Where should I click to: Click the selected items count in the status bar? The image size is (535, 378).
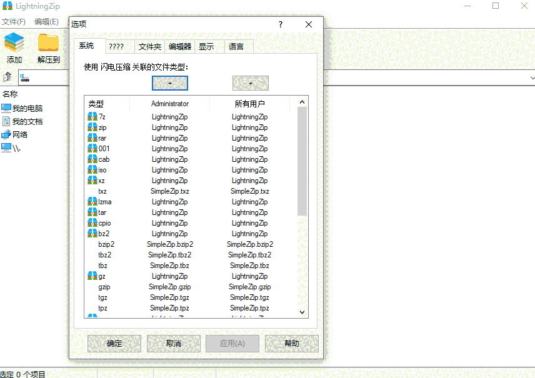(22, 374)
